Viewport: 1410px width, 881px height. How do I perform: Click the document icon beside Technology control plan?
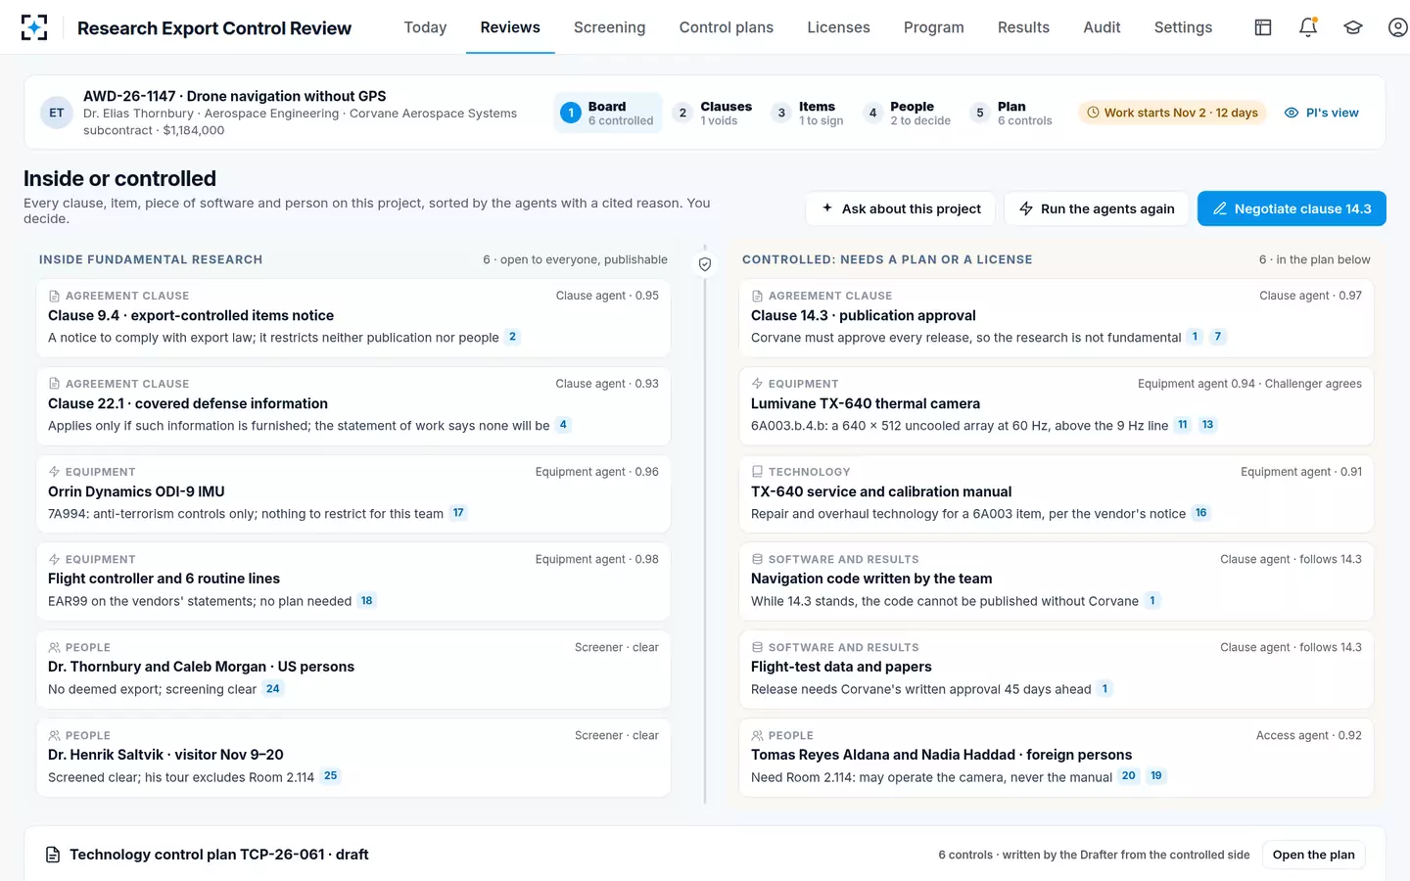click(x=53, y=855)
